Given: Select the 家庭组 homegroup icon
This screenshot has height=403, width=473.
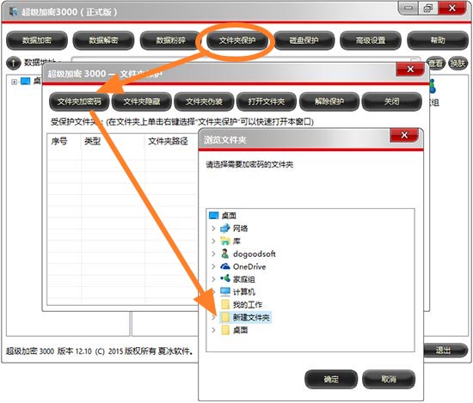Looking at the screenshot, I should [x=225, y=278].
